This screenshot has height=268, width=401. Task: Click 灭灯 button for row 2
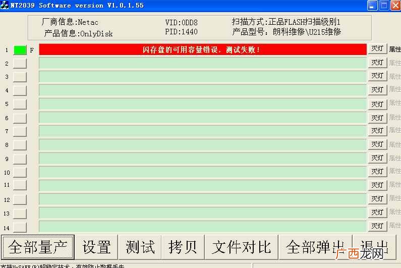377,63
